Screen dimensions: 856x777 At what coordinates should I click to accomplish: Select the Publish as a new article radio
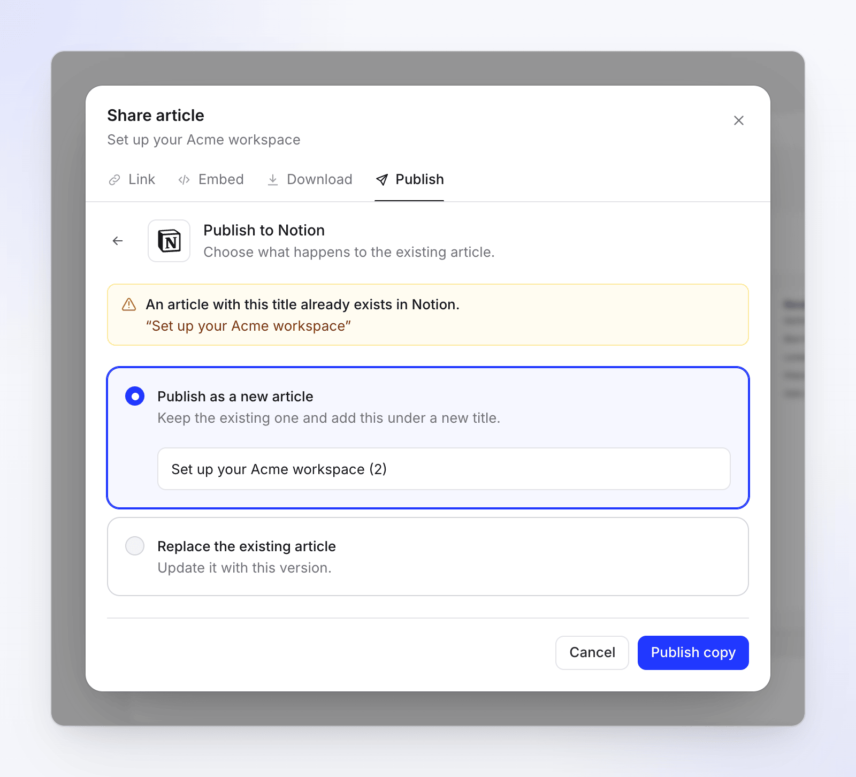coord(135,397)
